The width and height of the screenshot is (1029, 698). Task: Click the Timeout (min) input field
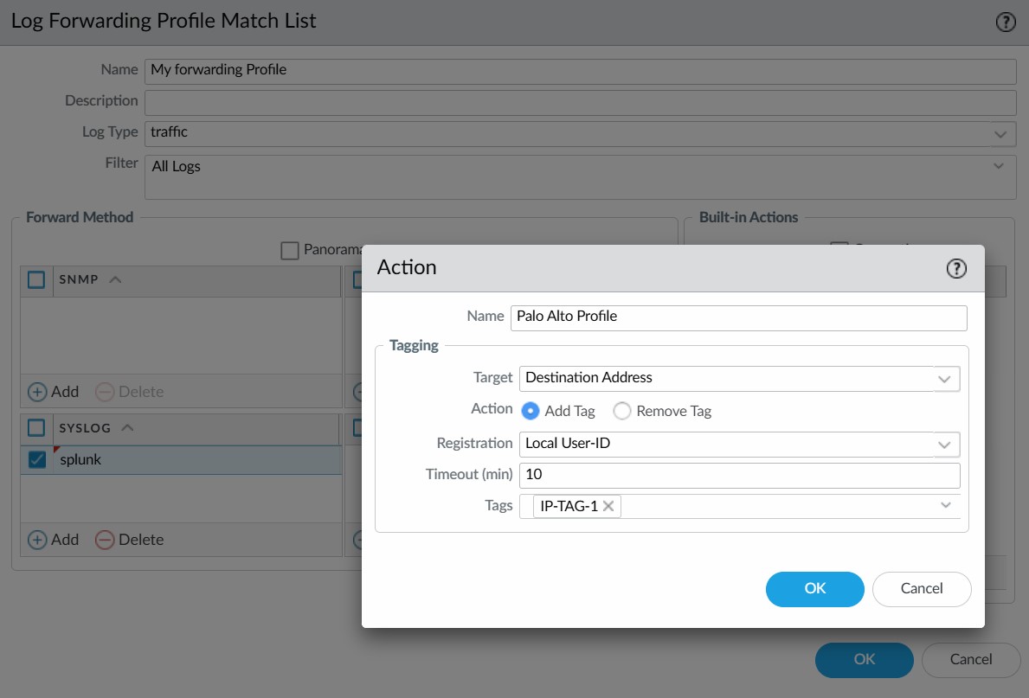coord(740,475)
